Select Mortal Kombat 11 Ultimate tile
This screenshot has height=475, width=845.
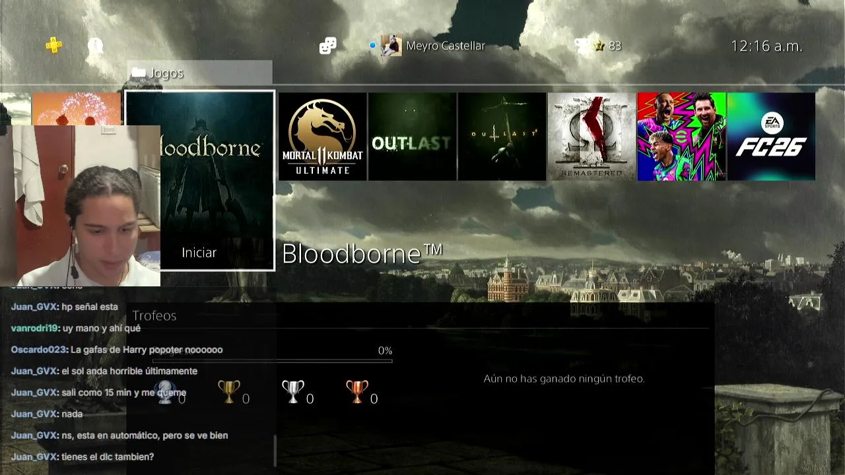tap(323, 136)
